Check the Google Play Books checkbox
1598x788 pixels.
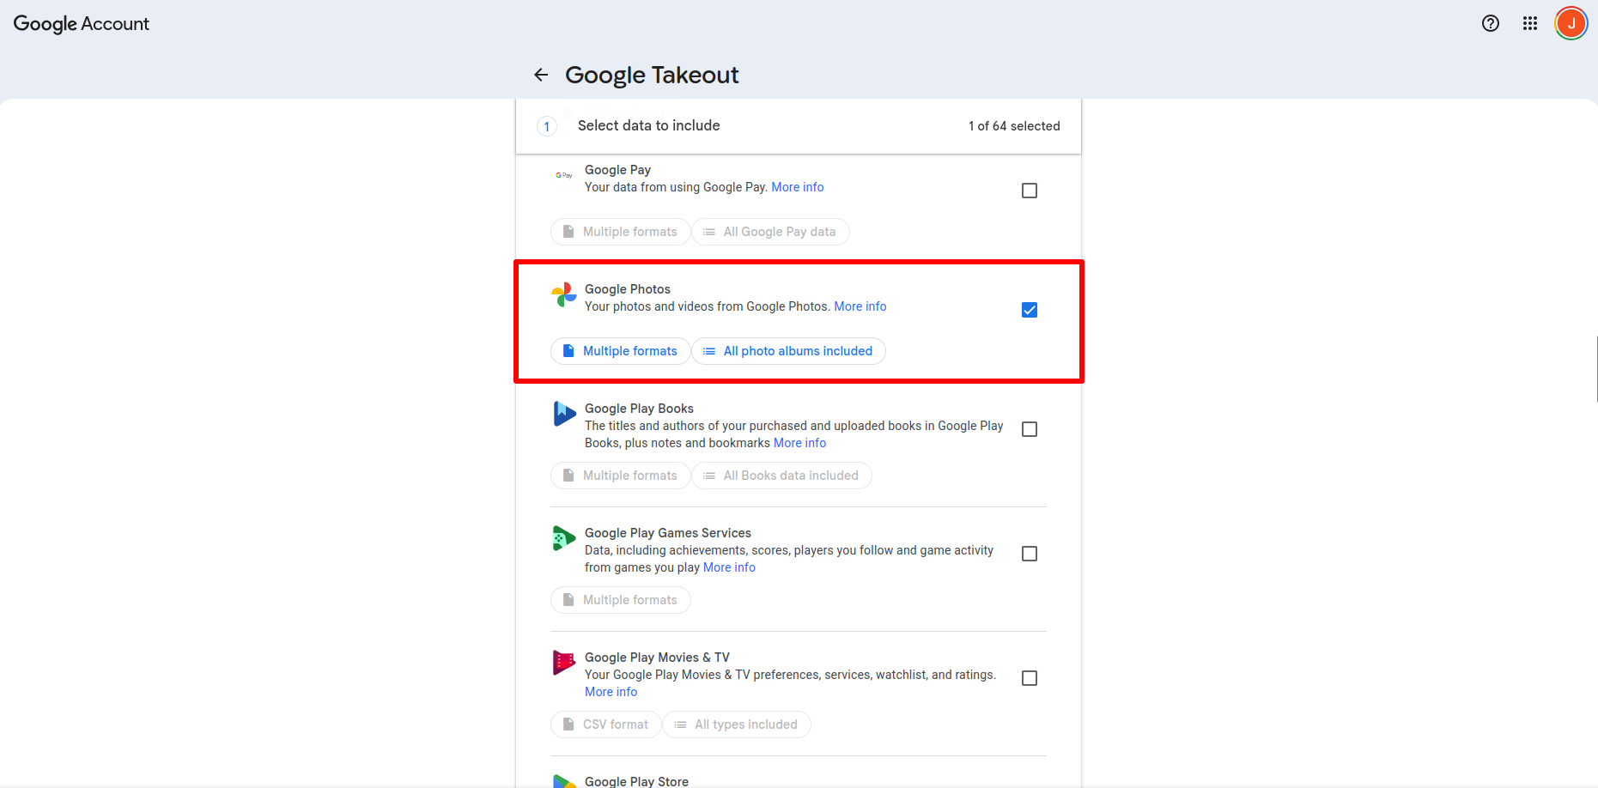coord(1030,429)
